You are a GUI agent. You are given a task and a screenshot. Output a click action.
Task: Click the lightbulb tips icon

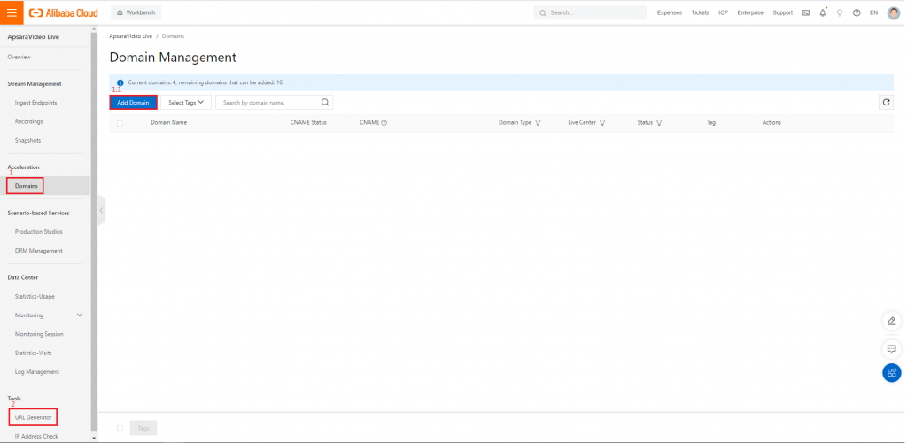pyautogui.click(x=840, y=12)
